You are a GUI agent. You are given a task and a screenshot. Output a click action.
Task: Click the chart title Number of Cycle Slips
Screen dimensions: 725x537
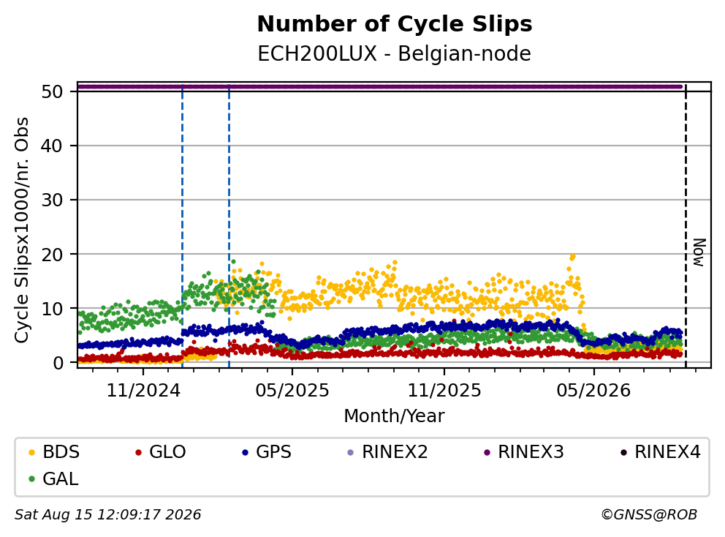click(x=395, y=24)
